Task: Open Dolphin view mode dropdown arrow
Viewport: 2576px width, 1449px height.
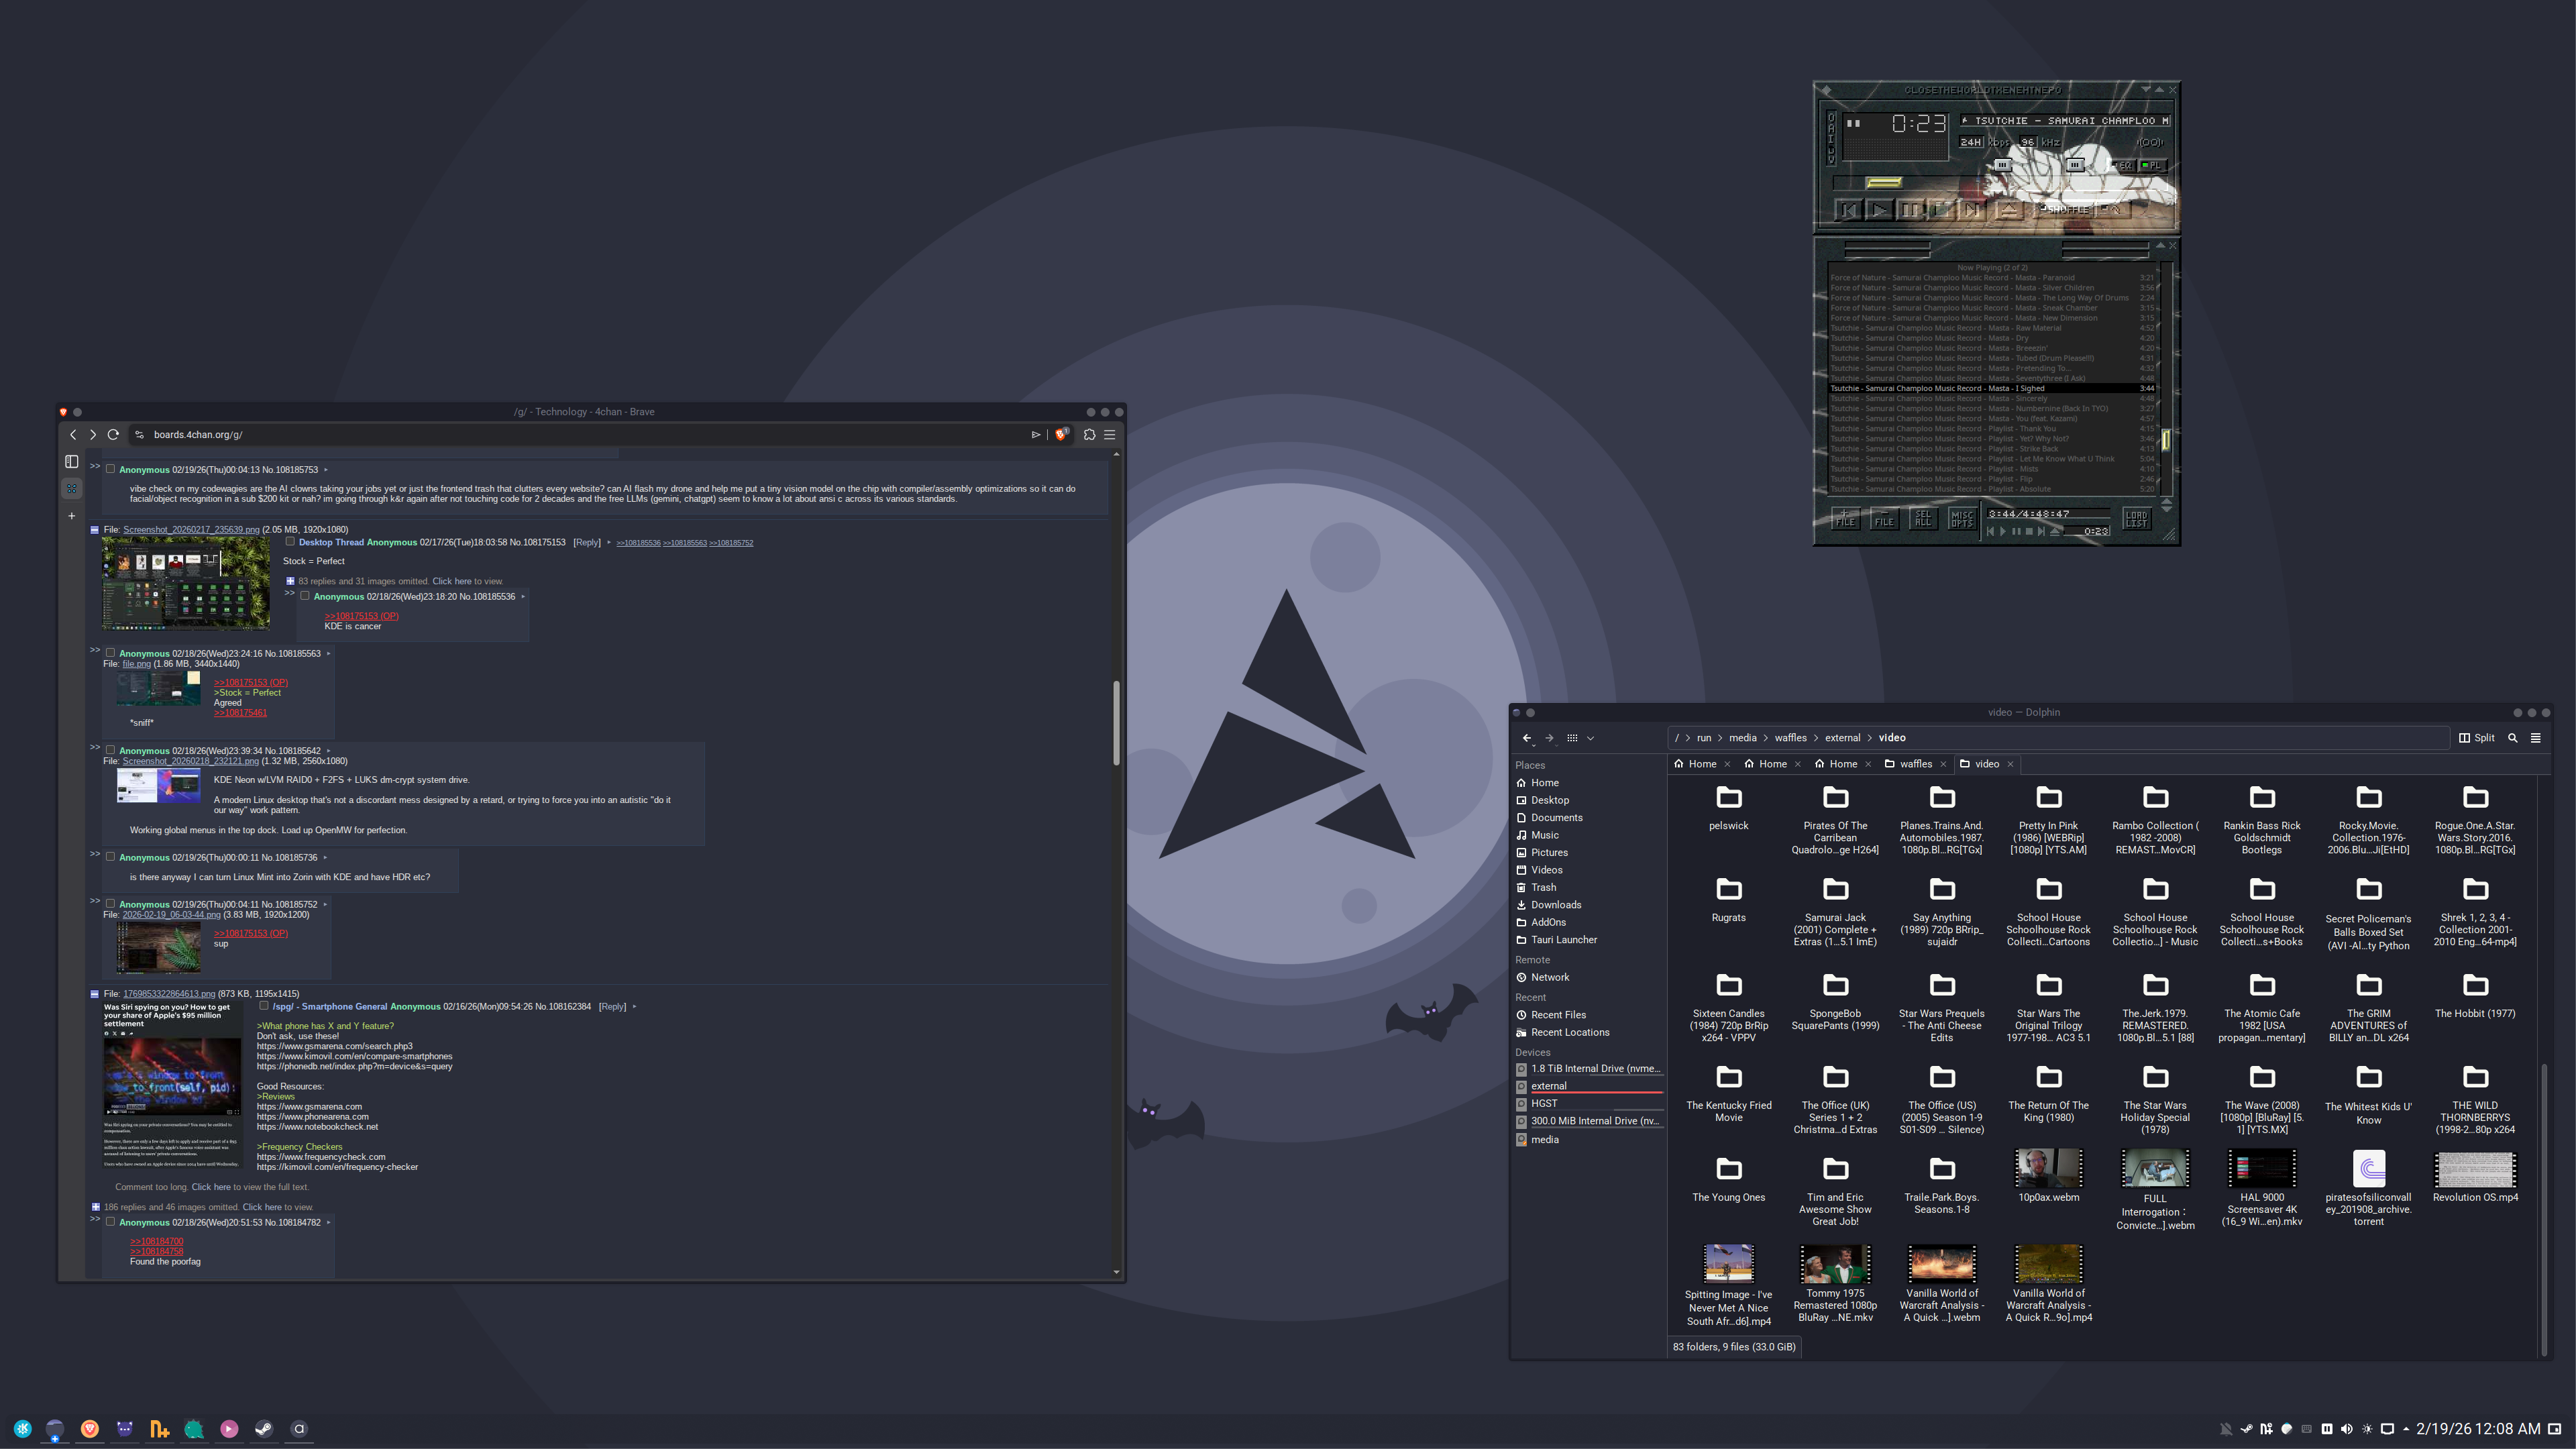Action: pos(1590,738)
